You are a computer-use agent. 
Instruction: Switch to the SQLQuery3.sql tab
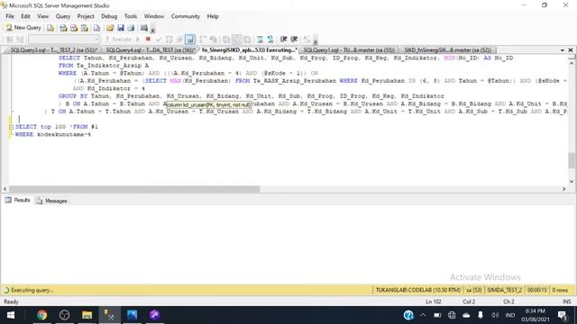pyautogui.click(x=54, y=50)
